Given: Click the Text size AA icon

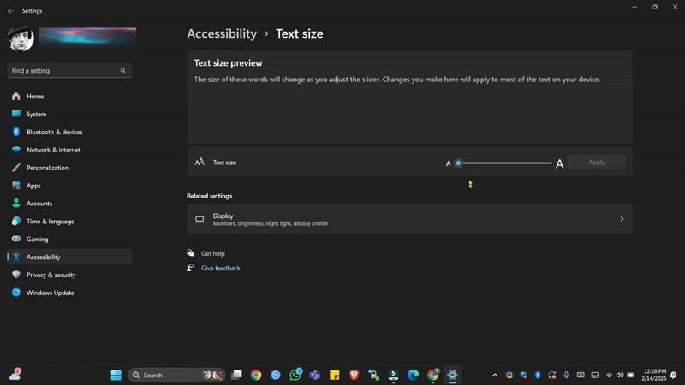Looking at the screenshot, I should click(x=200, y=162).
